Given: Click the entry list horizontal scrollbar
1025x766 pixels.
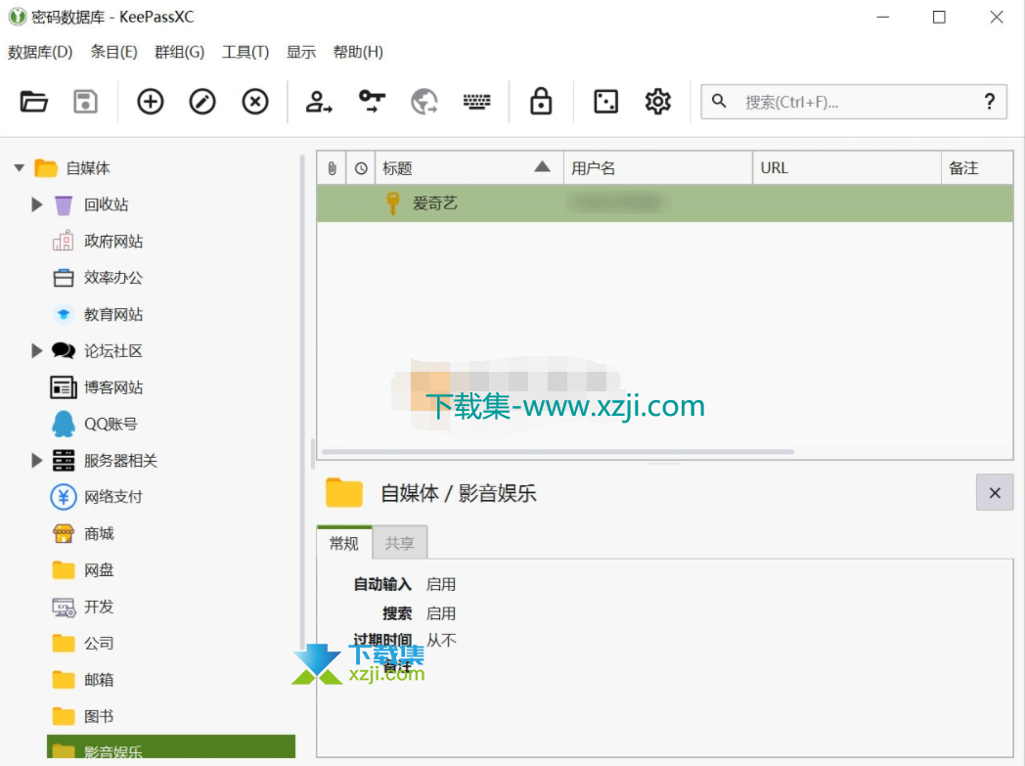Looking at the screenshot, I should (558, 452).
